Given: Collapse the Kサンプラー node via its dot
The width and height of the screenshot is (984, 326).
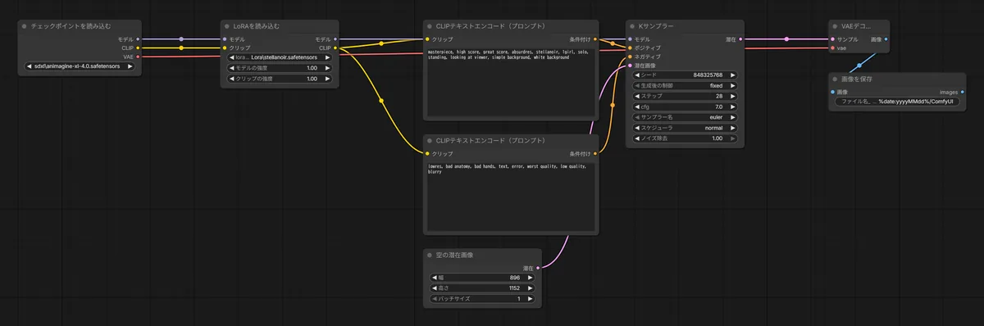Looking at the screenshot, I should point(632,26).
